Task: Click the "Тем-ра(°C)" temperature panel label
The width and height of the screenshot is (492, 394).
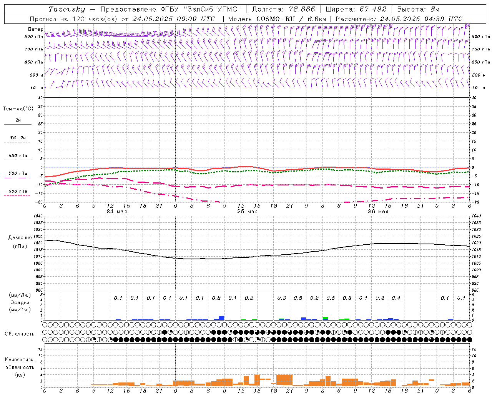Action: [x=18, y=109]
